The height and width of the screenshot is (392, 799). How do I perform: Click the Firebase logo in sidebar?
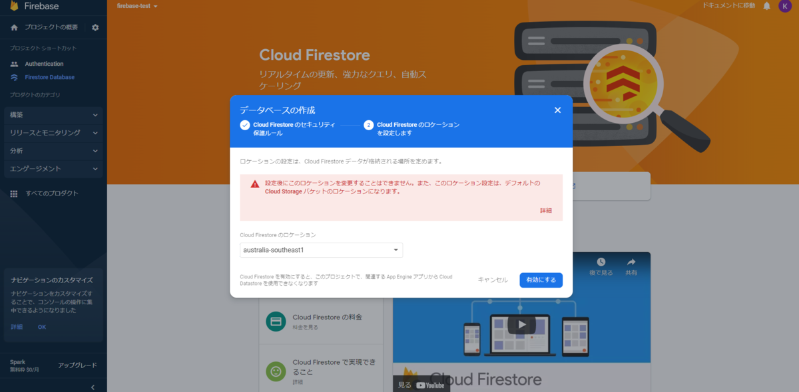point(14,6)
